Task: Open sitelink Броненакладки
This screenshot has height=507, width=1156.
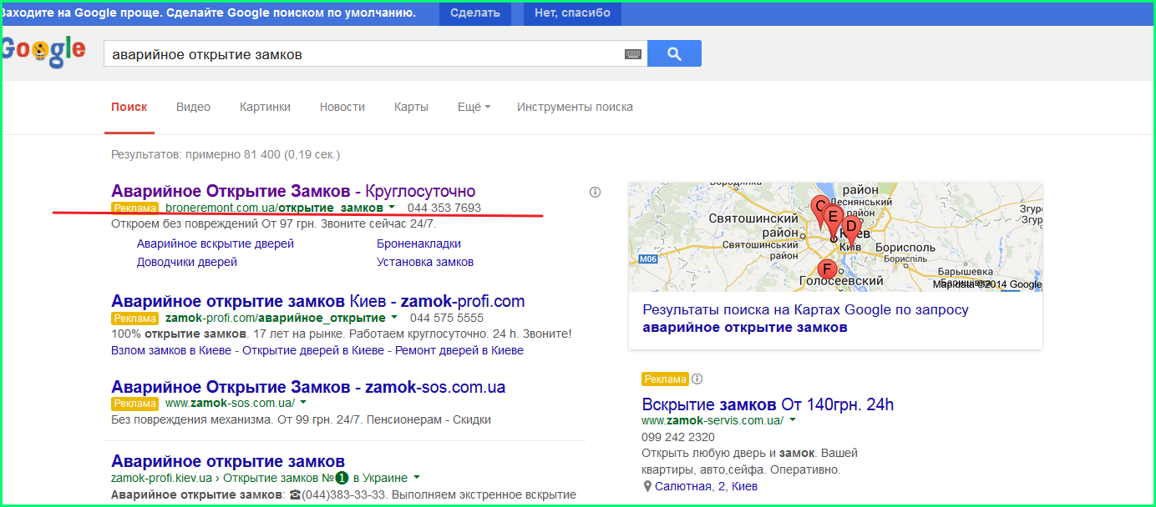Action: coord(418,243)
